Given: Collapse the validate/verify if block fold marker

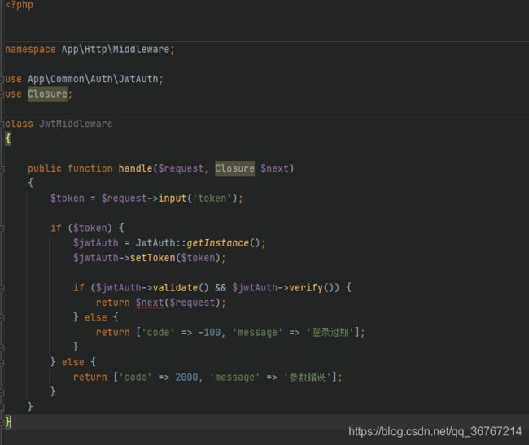Looking at the screenshot, I should coord(2,287).
